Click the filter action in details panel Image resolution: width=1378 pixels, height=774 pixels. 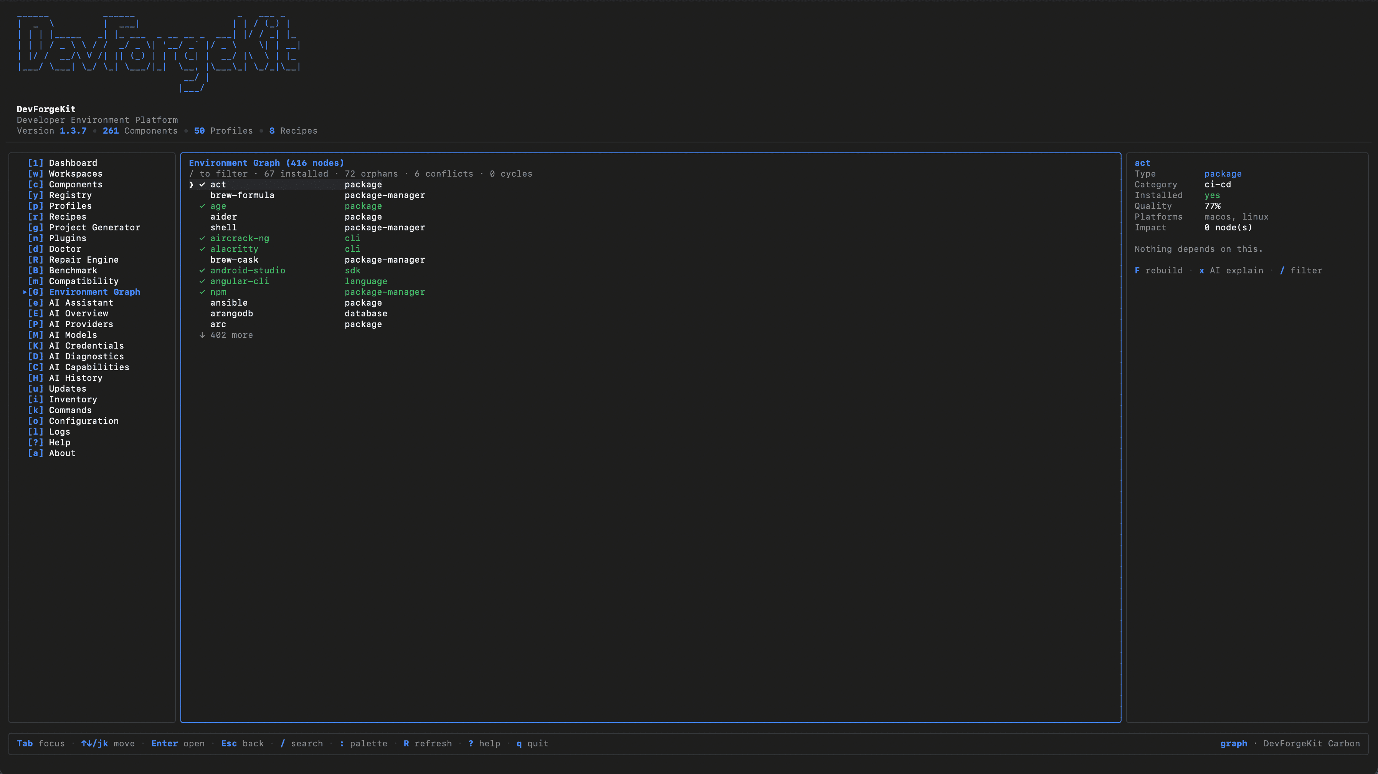(1300, 270)
